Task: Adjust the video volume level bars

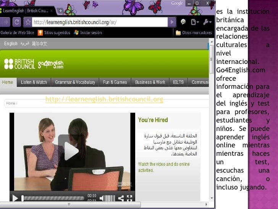Action: (x=110, y=198)
